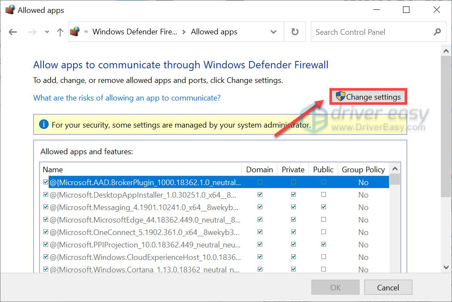Click the Refresh button beside address bar

(x=295, y=32)
